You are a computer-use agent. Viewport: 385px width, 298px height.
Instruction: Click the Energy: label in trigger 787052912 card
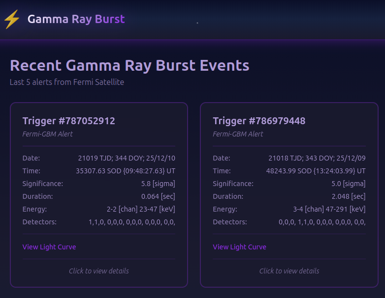click(34, 209)
